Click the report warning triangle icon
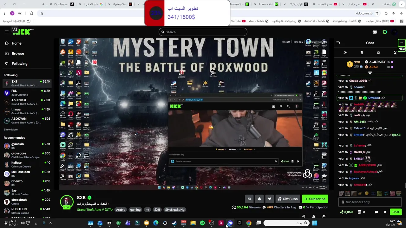This screenshot has height=228, width=406. point(314,216)
